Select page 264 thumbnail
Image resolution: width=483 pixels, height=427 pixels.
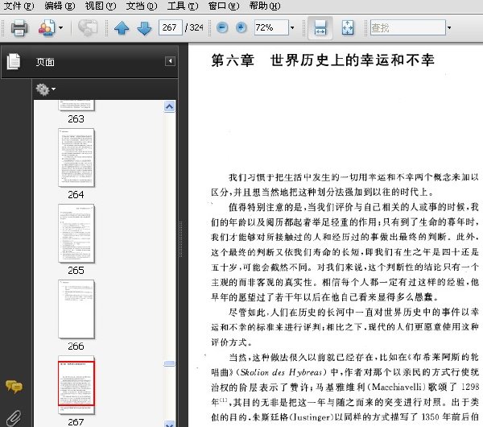click(x=76, y=158)
